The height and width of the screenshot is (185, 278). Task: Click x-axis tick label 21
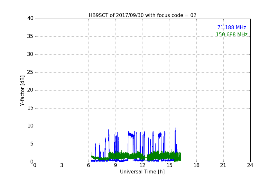click(x=223, y=165)
